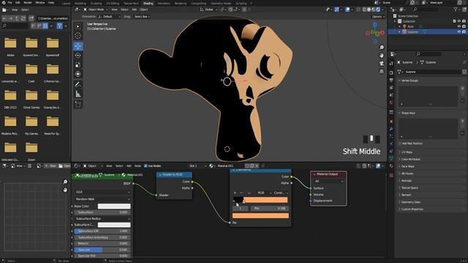
Task: Go to parent directory in file browser
Action: (x=17, y=18)
